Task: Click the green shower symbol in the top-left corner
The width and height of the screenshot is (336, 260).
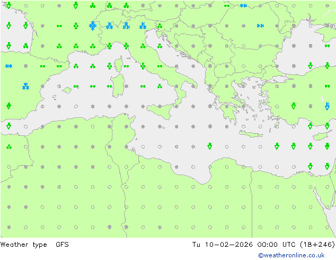Action: (9, 5)
